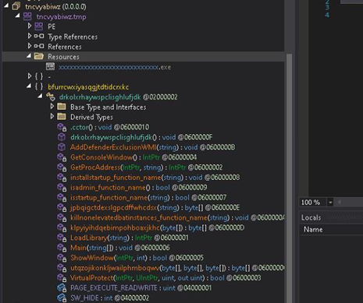The height and width of the screenshot is (303, 363).
Task: Select the VirtualProtect method entry
Action: (x=165, y=278)
